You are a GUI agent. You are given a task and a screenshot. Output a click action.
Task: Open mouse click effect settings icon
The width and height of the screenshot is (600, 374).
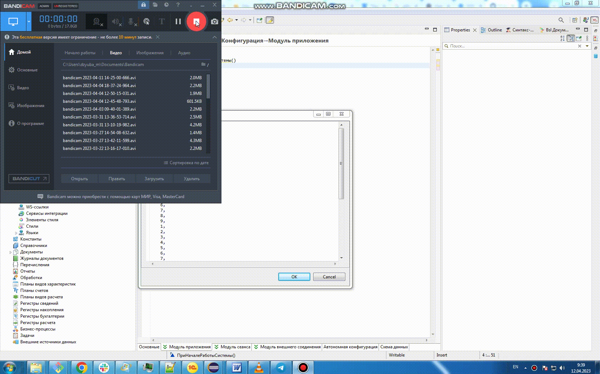(146, 21)
